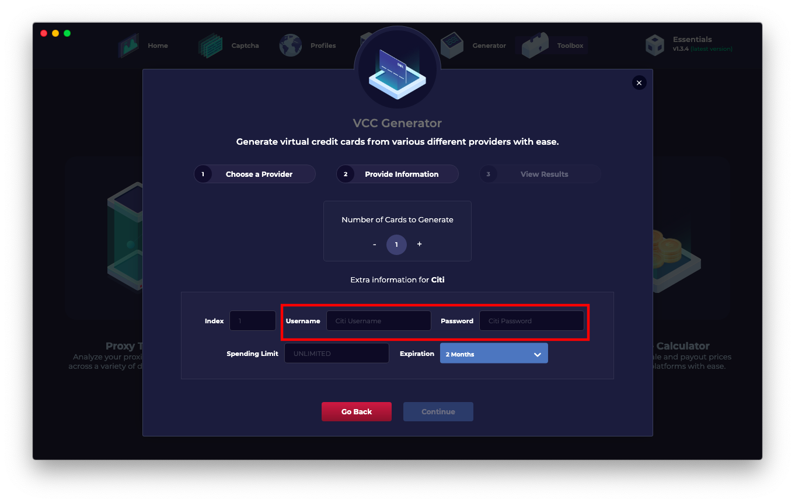
Task: Select step 2 Provide Information
Action: click(x=397, y=174)
